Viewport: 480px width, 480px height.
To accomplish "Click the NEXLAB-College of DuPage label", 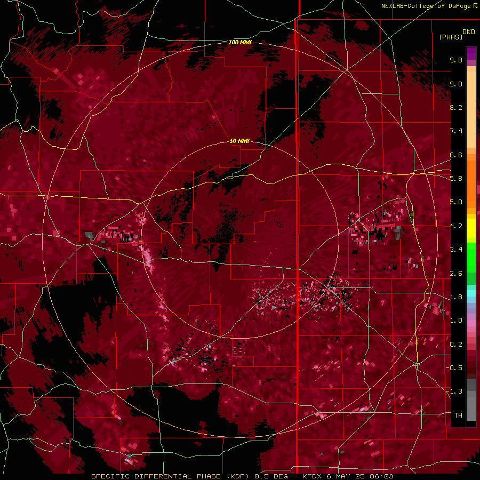I will pyautogui.click(x=426, y=6).
